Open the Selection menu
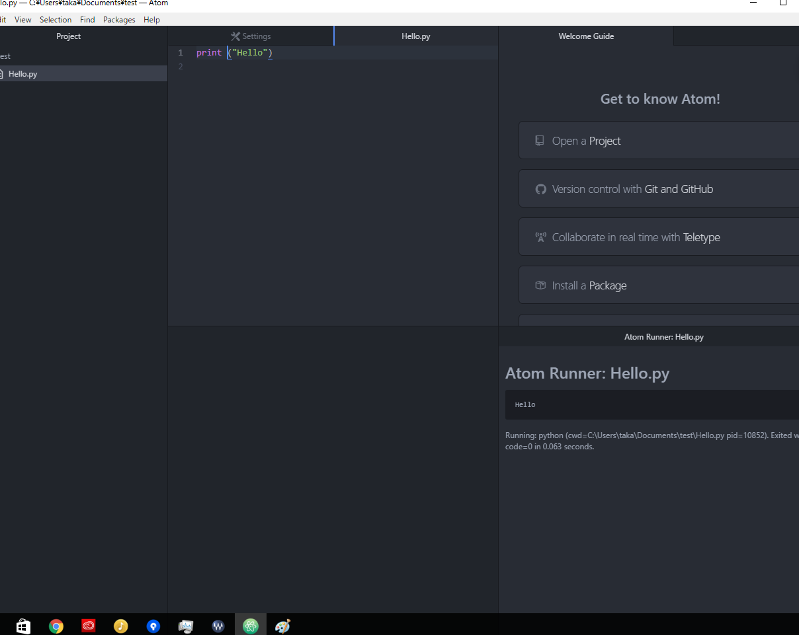Viewport: 799px width, 635px height. coord(56,20)
